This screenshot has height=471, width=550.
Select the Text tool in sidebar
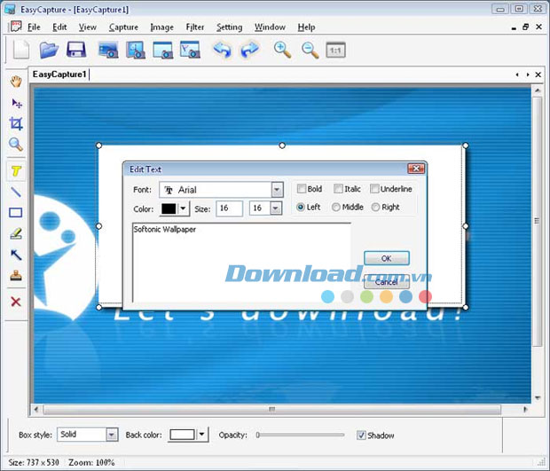point(15,170)
